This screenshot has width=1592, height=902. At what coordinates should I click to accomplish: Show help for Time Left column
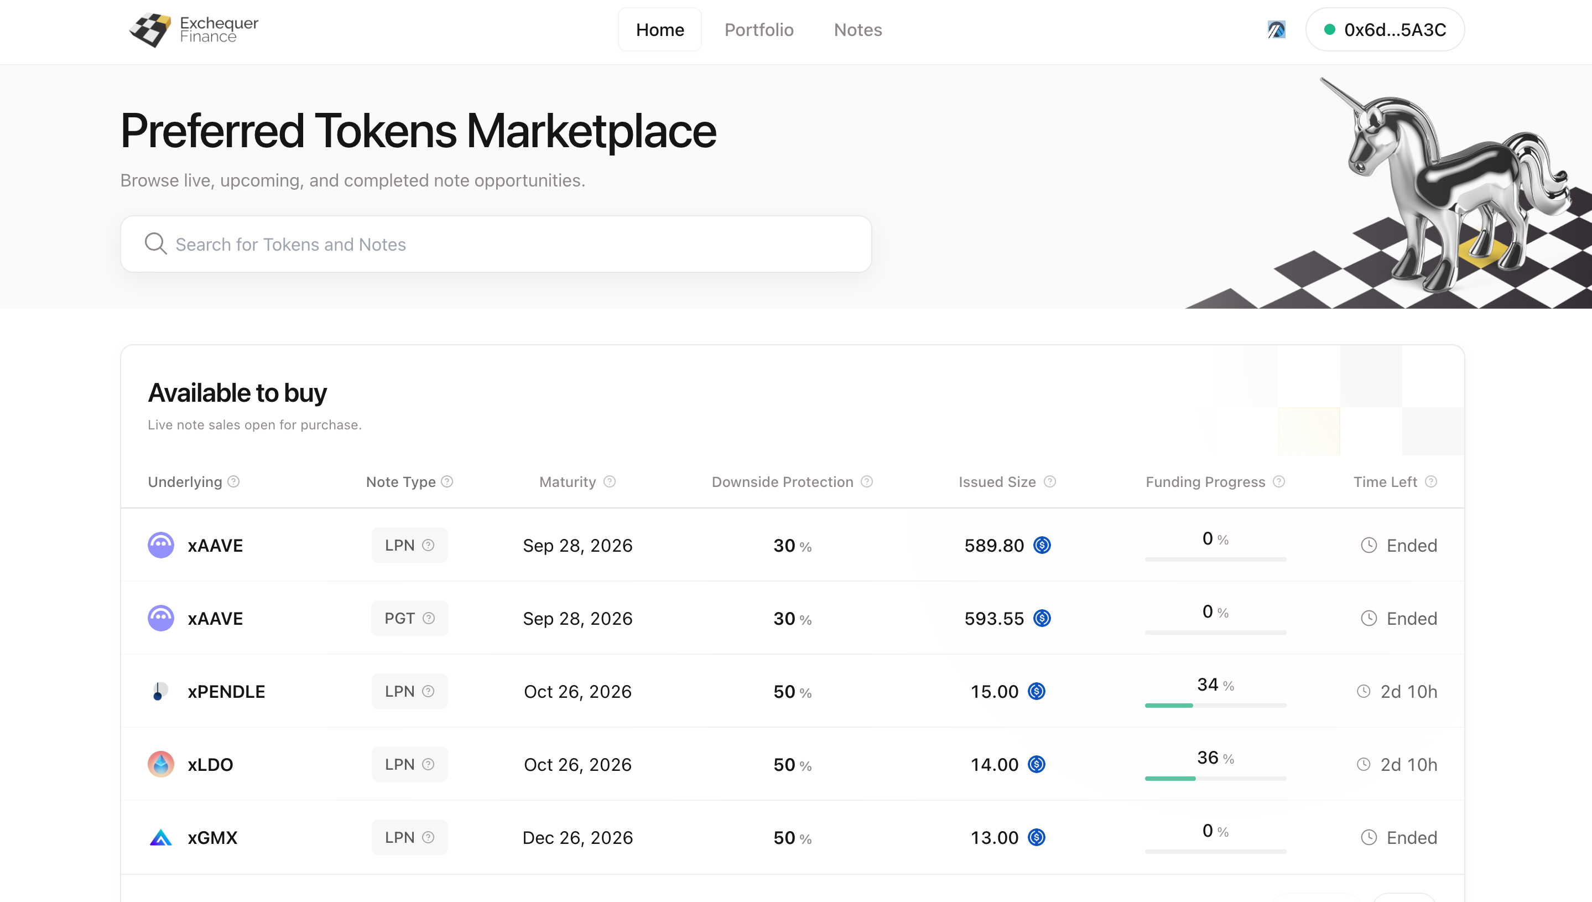click(x=1430, y=481)
